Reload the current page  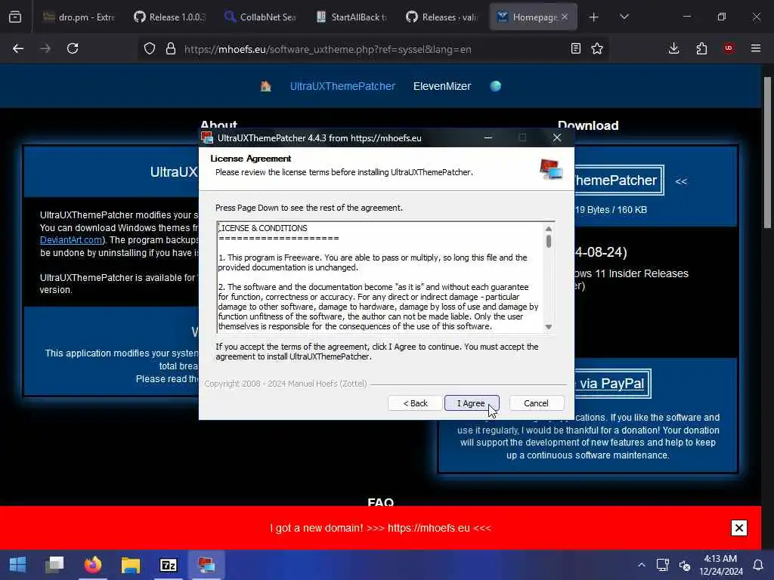tap(73, 48)
